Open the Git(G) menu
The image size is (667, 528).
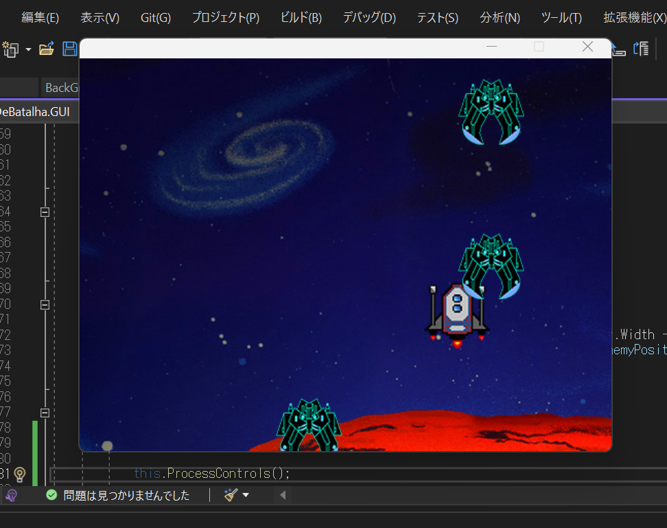tap(156, 18)
